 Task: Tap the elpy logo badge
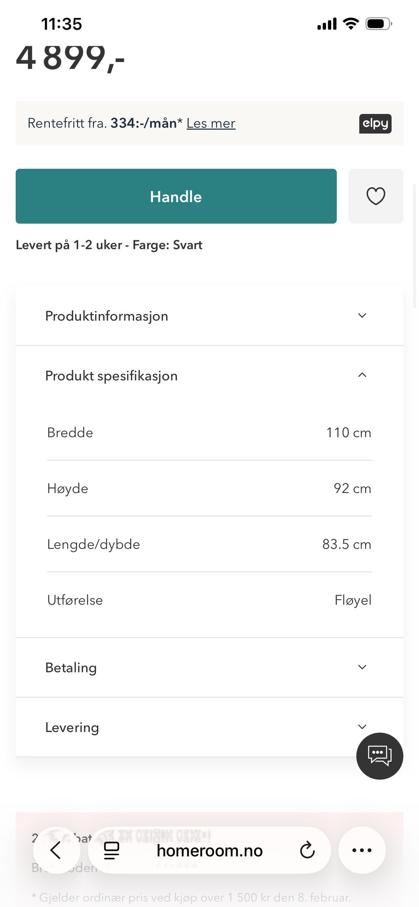pos(375,124)
